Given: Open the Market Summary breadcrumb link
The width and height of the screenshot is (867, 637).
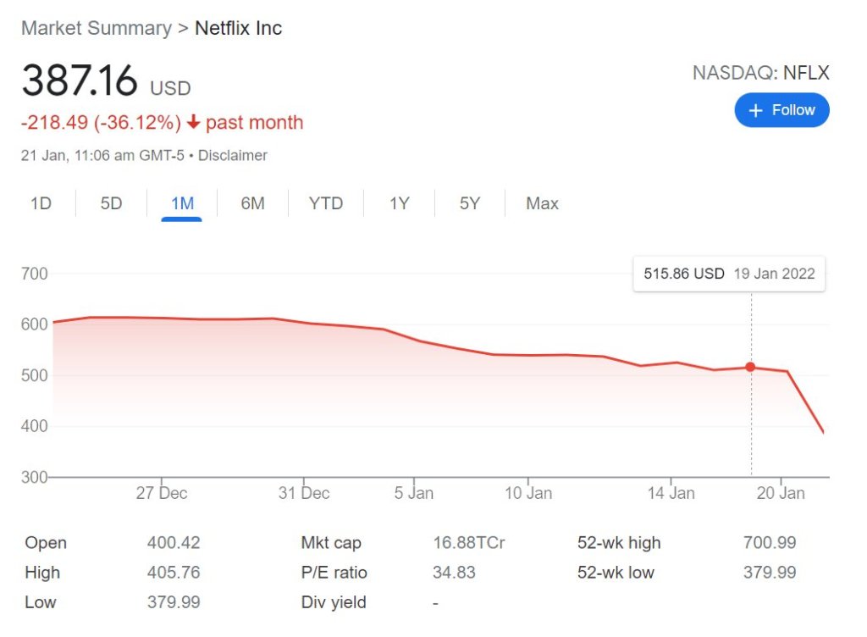Looking at the screenshot, I should (96, 28).
